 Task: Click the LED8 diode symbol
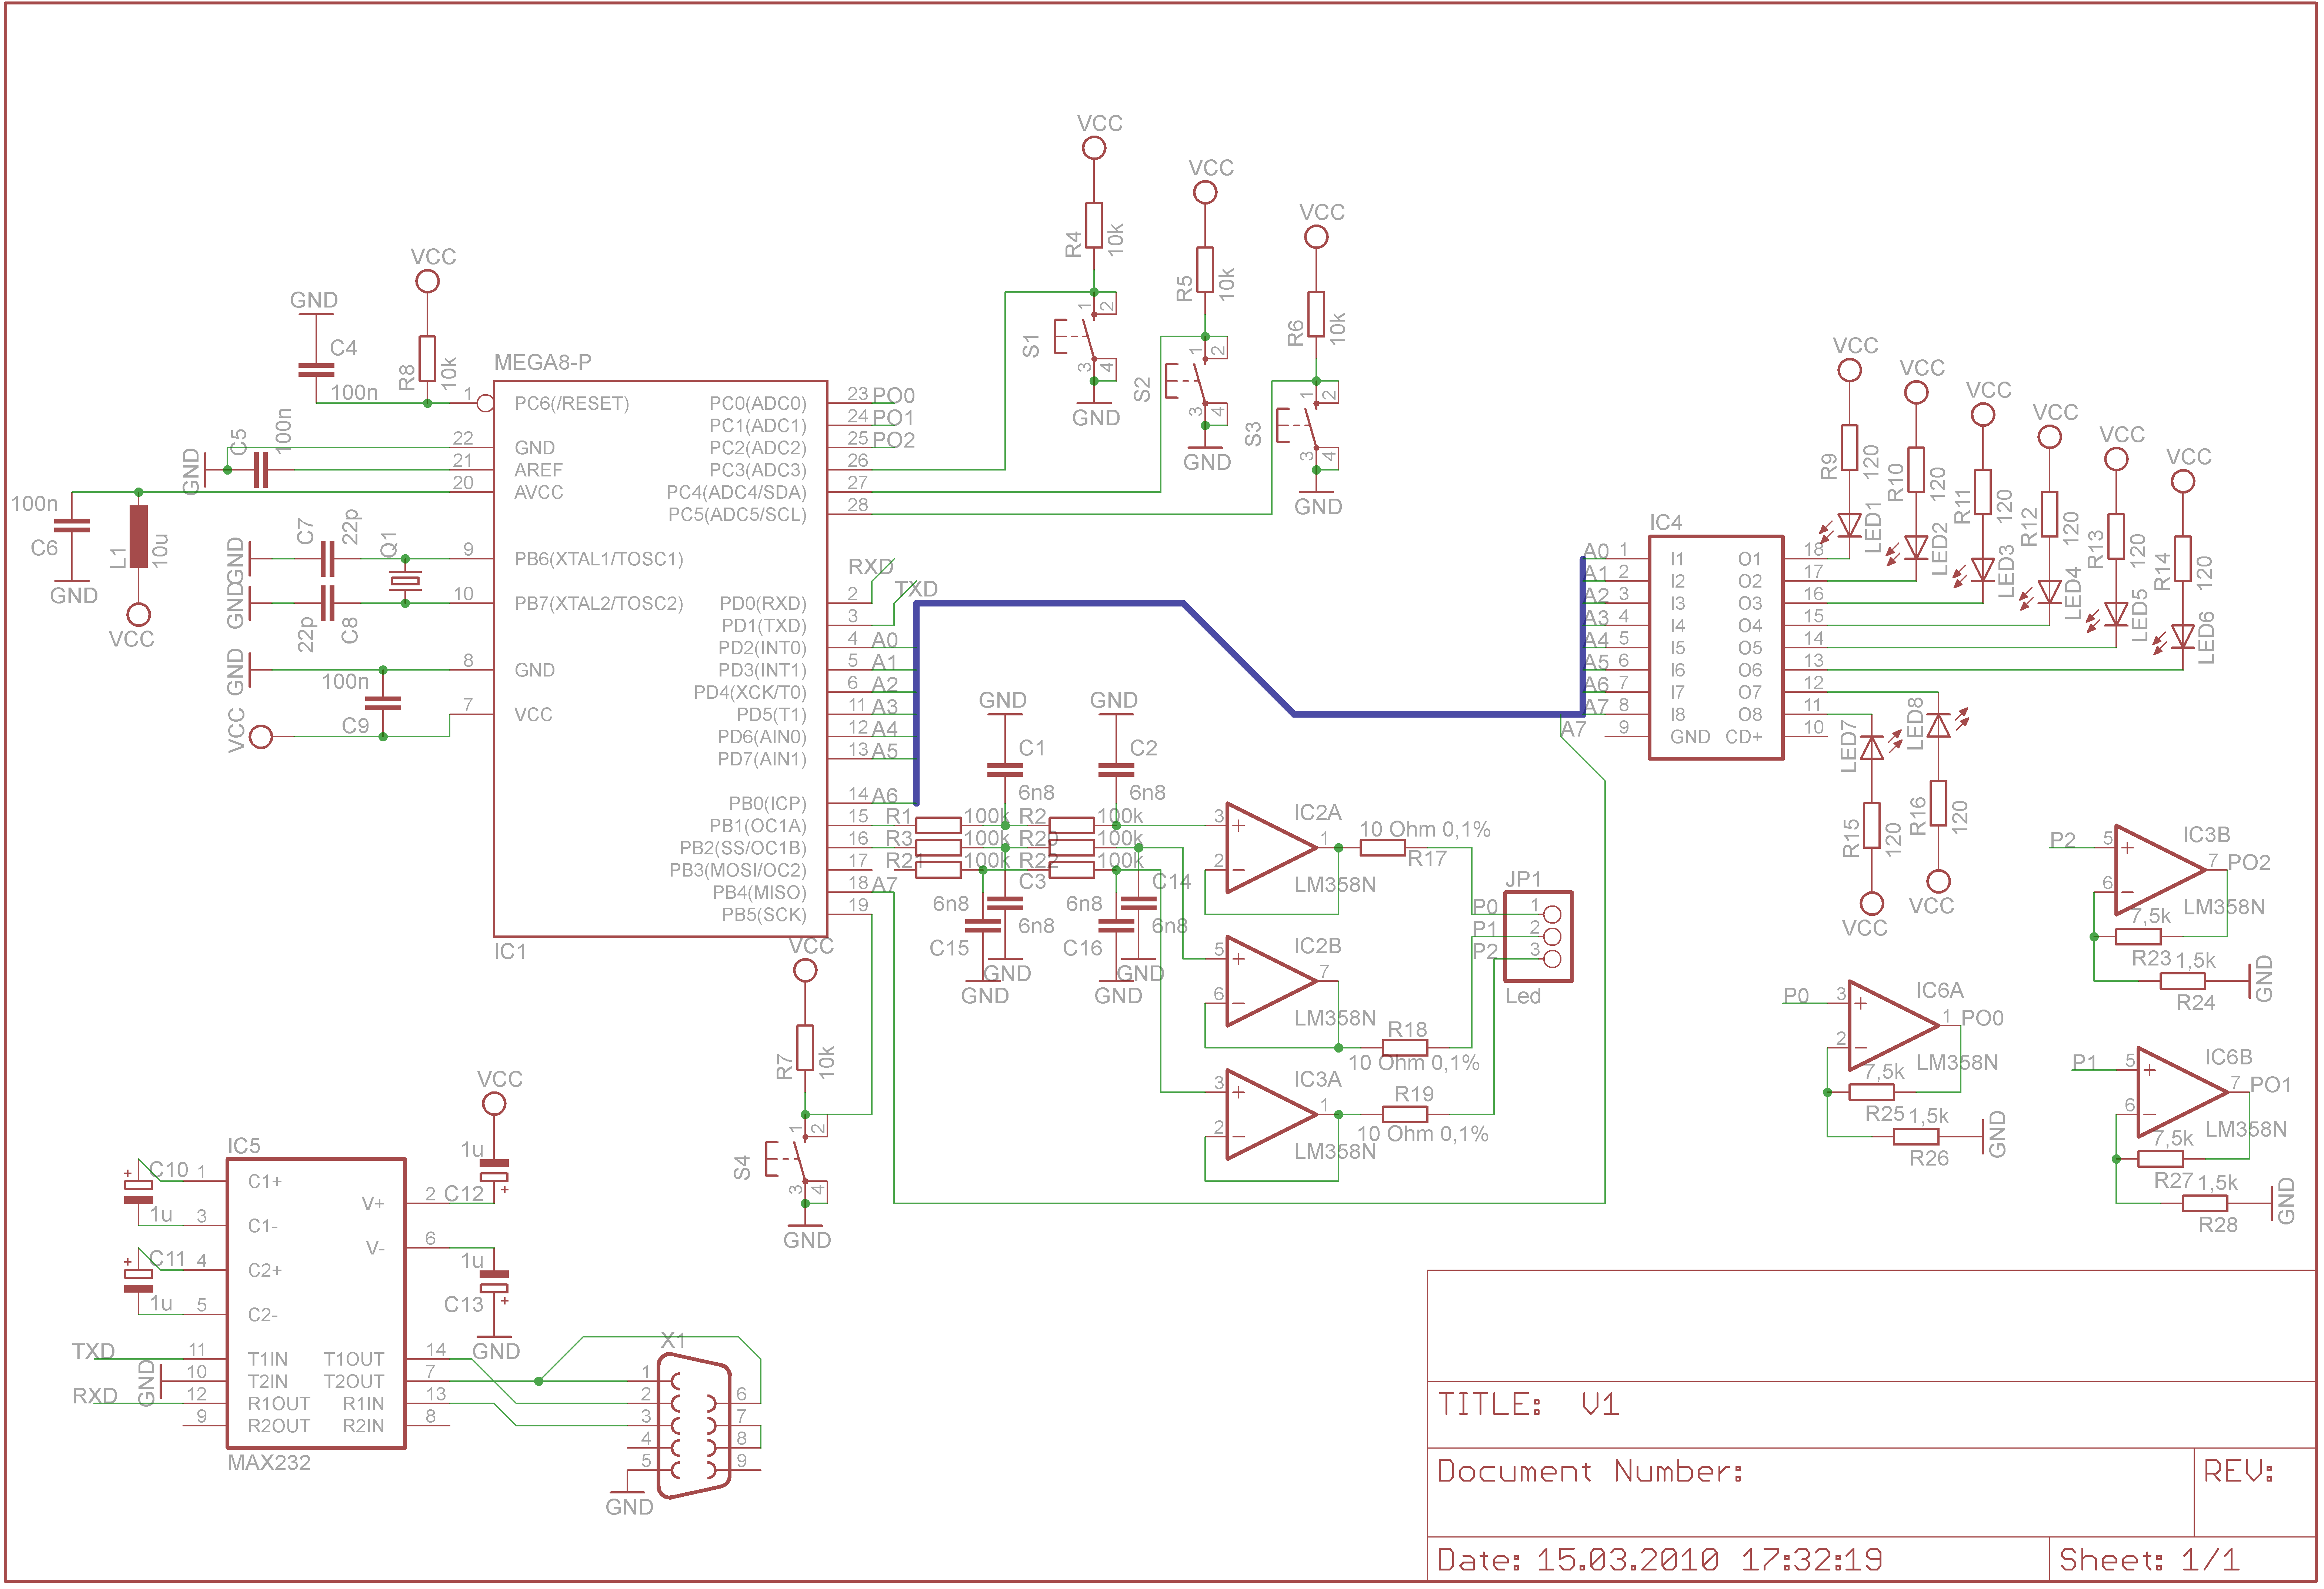point(1939,725)
